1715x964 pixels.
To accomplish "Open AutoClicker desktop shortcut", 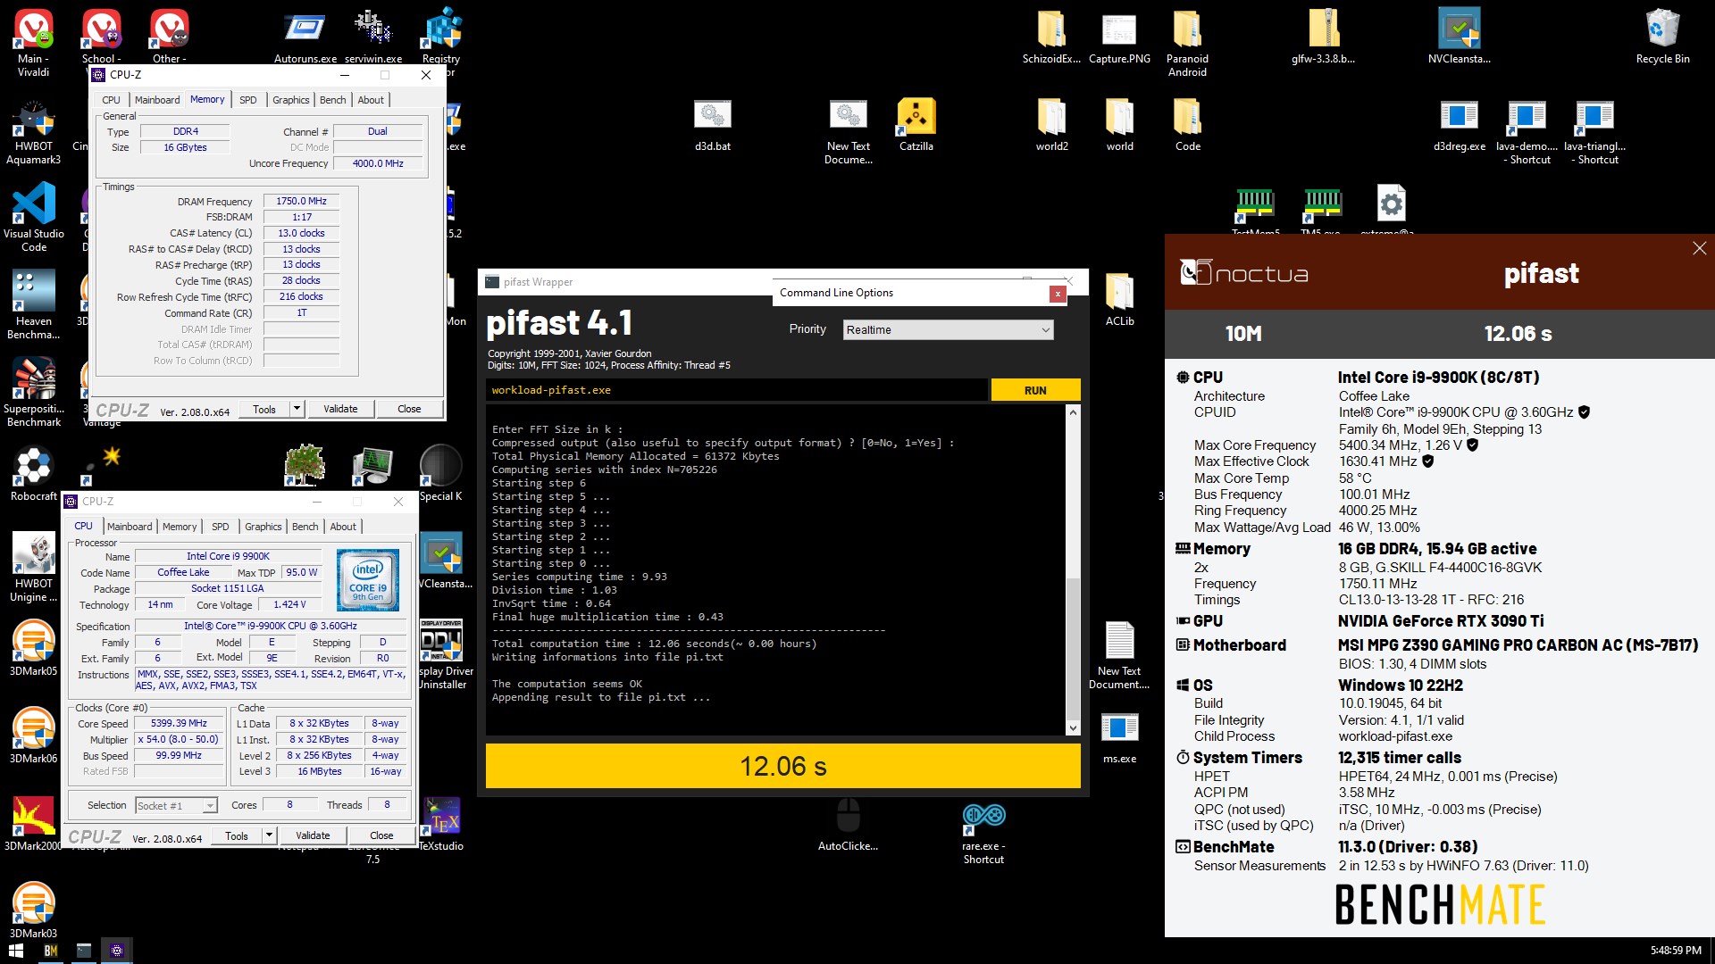I will (x=849, y=823).
